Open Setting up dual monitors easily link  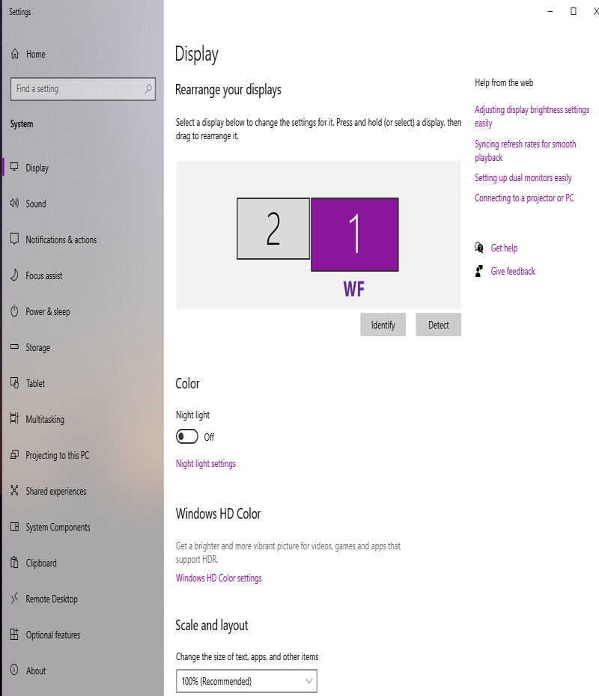pos(523,177)
